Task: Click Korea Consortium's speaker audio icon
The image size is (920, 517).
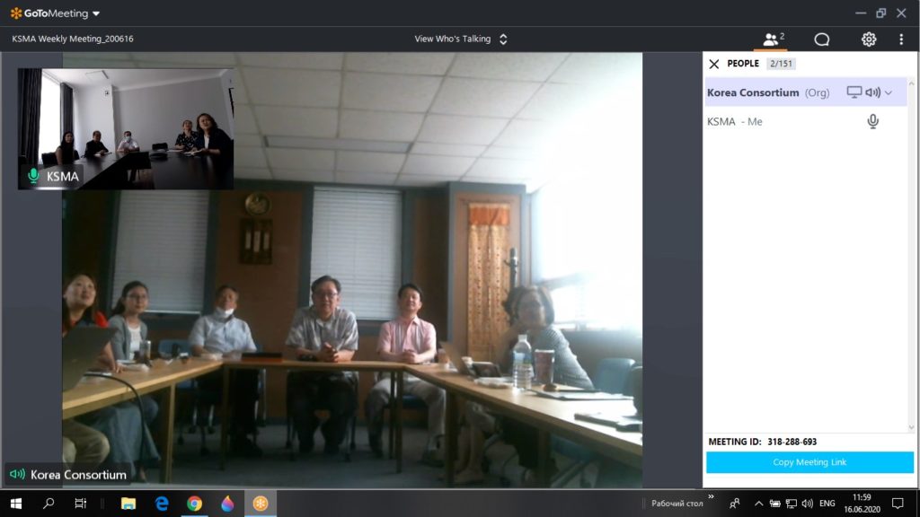Action: (872, 92)
